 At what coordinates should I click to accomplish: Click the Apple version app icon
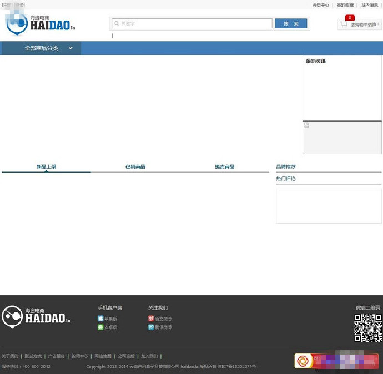pyautogui.click(x=100, y=319)
